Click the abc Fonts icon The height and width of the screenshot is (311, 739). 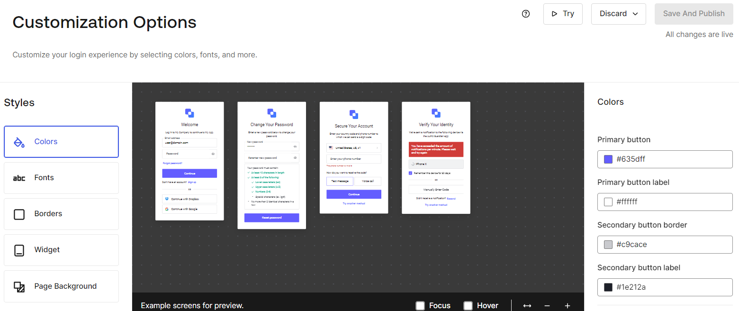(x=19, y=178)
